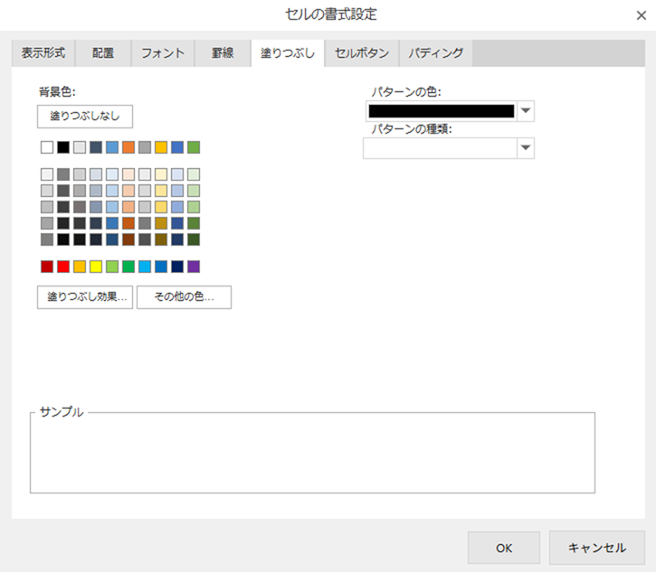
Task: Open その他の色 color picker
Action: 184,298
